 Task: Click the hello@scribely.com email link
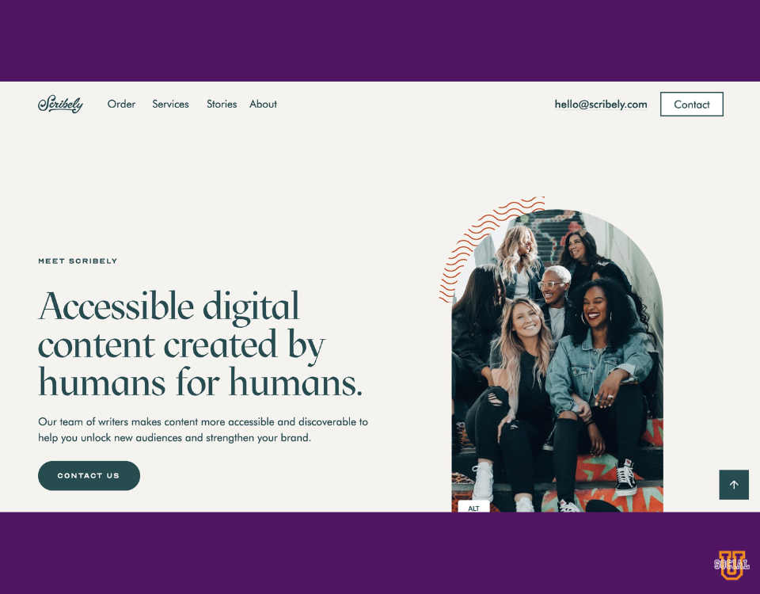coord(601,105)
